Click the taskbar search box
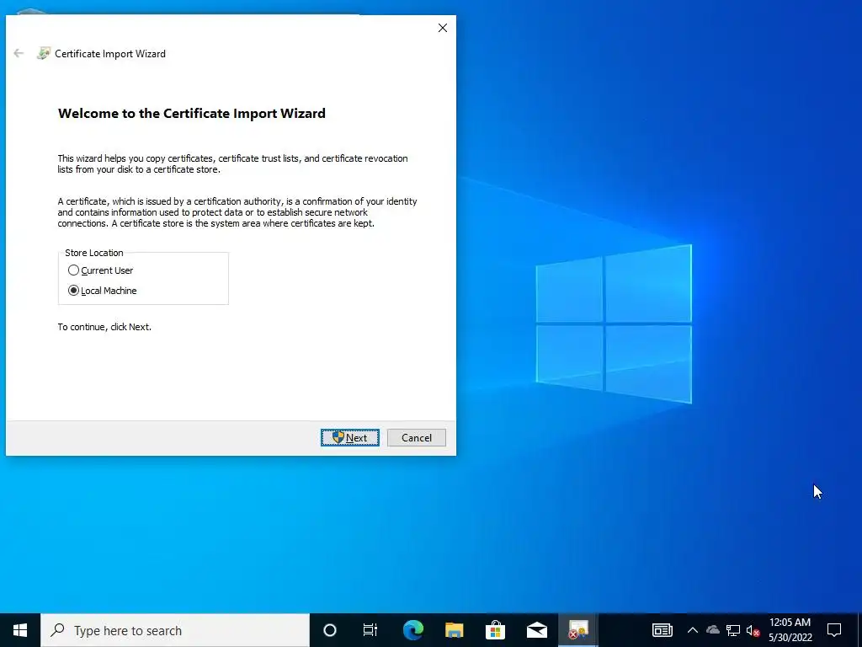The height and width of the screenshot is (647, 862). (x=175, y=630)
